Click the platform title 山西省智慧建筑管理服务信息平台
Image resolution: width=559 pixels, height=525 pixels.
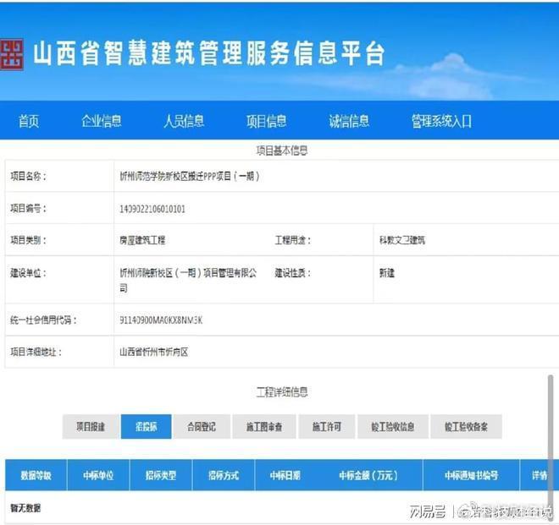coord(208,53)
